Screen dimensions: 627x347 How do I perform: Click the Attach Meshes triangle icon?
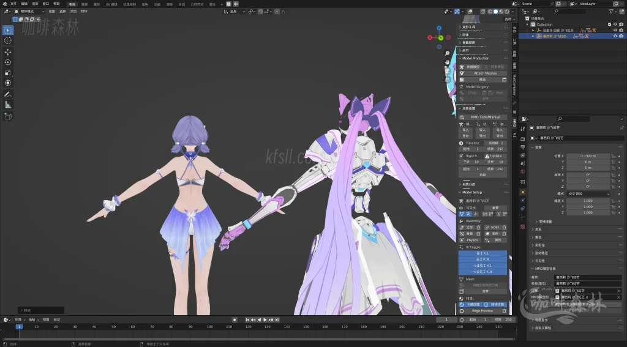click(x=462, y=73)
